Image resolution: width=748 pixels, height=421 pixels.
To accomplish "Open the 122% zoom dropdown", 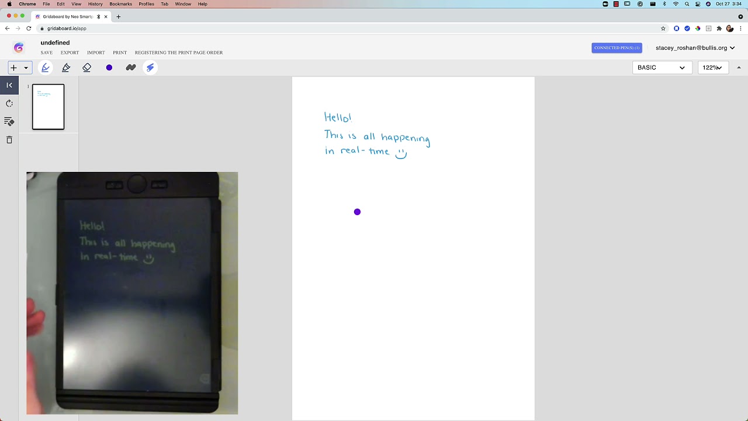I will [x=713, y=68].
